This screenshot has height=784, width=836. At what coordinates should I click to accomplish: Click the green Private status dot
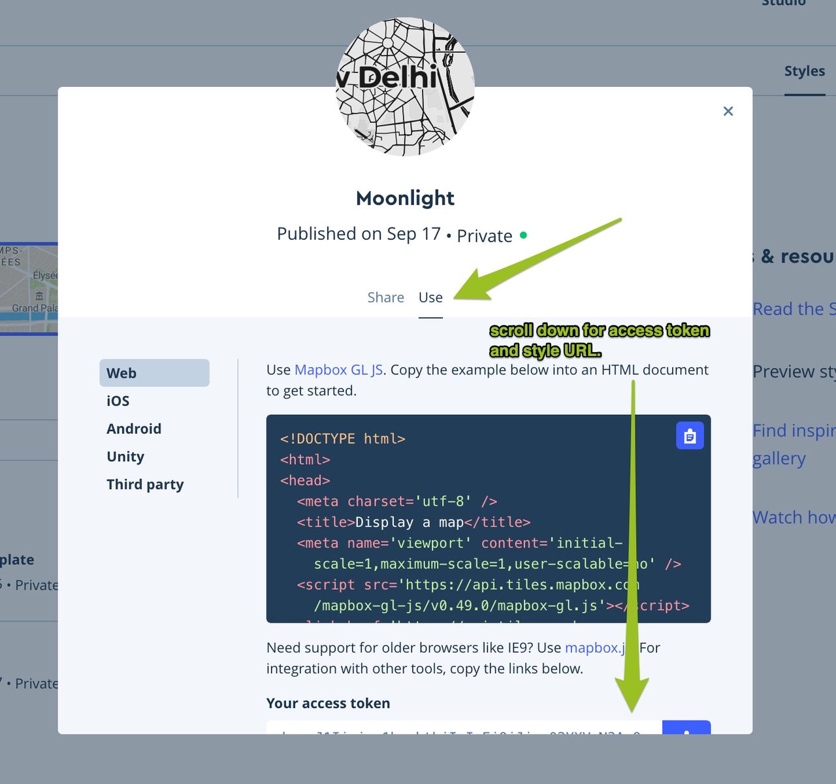point(523,235)
